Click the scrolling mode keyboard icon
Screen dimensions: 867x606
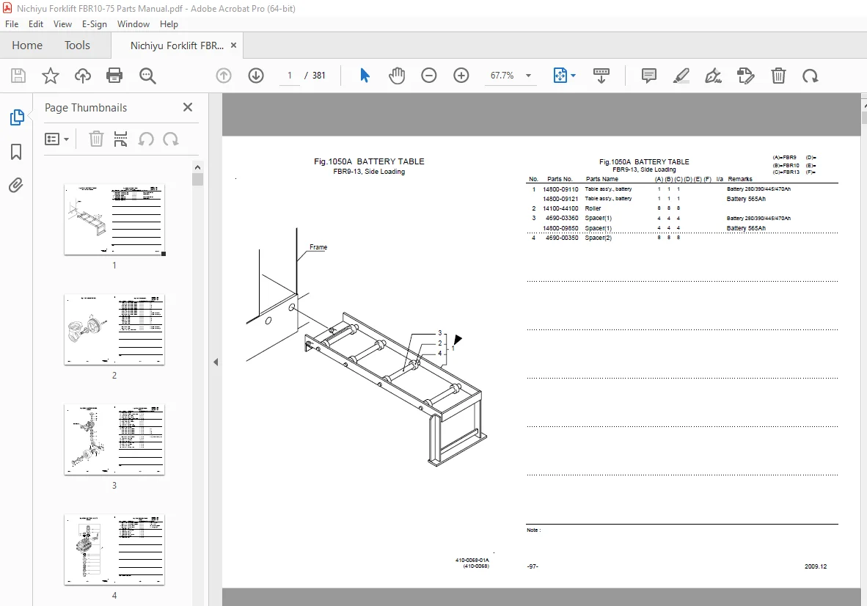coord(601,76)
